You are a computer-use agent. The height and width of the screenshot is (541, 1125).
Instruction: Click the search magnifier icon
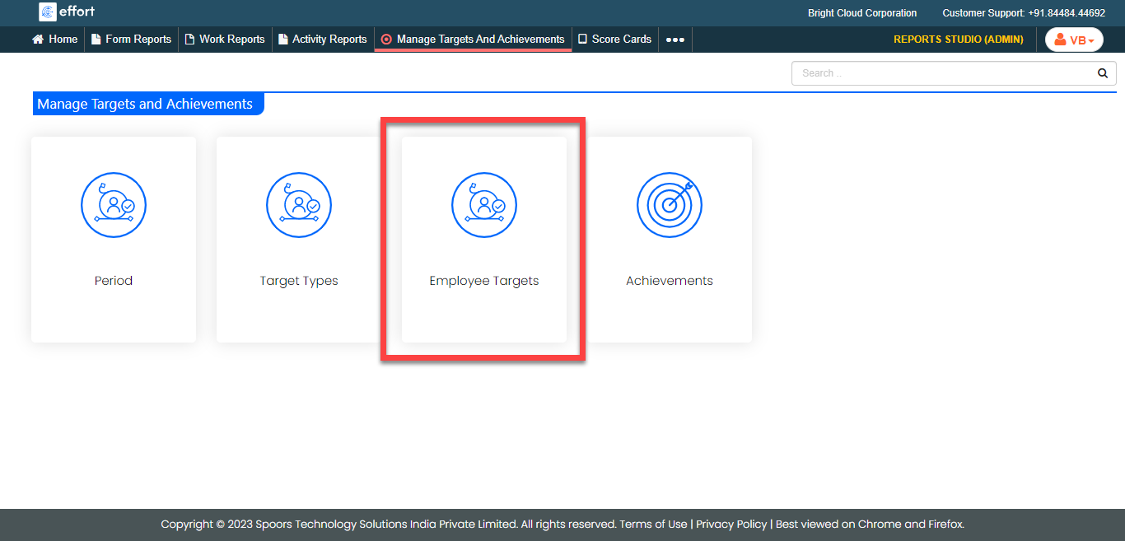click(x=1103, y=73)
